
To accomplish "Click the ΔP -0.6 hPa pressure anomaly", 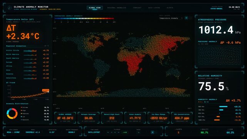I will pyautogui.click(x=230, y=42).
